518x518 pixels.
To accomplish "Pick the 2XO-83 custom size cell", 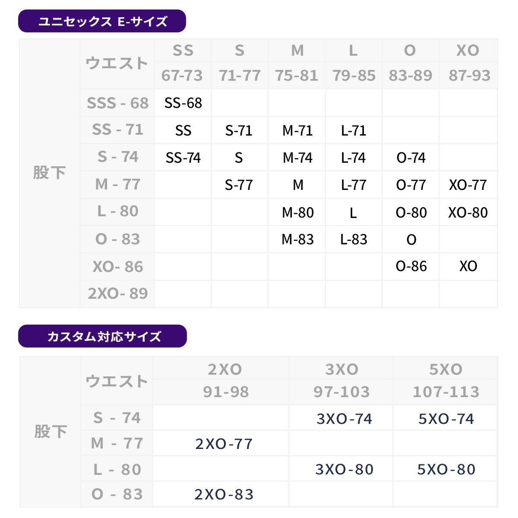I will pyautogui.click(x=224, y=494).
